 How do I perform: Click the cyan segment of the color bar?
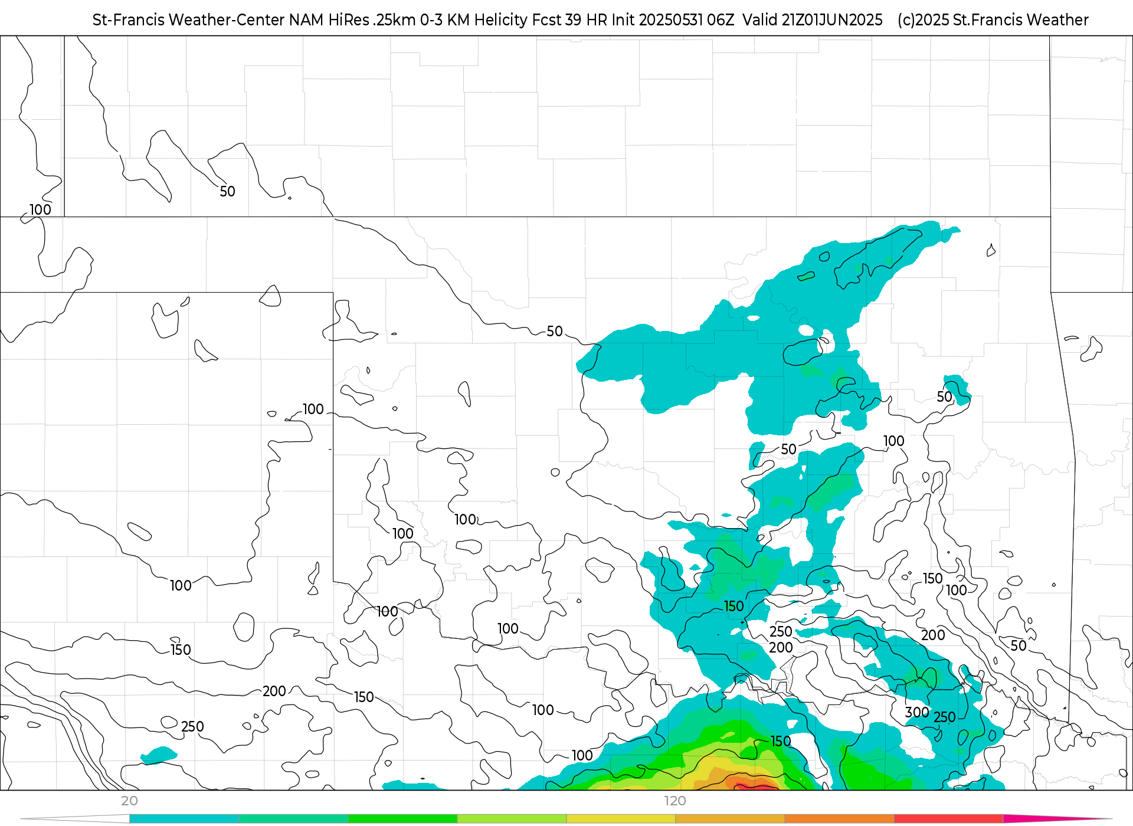click(184, 819)
